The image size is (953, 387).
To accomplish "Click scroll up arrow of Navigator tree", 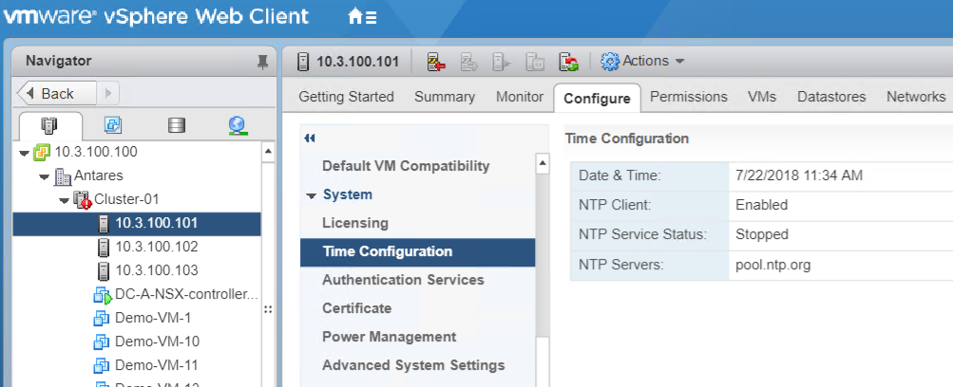I will tap(268, 152).
